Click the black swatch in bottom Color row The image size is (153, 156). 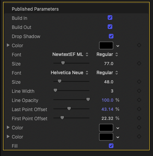pyautogui.click(x=106, y=137)
